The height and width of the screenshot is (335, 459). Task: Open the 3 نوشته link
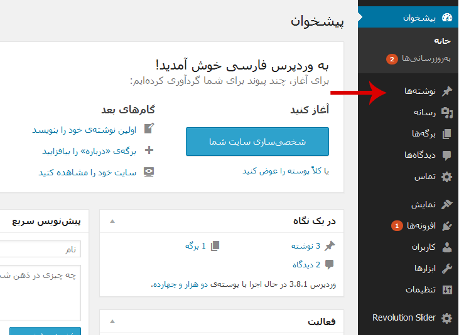tap(306, 246)
